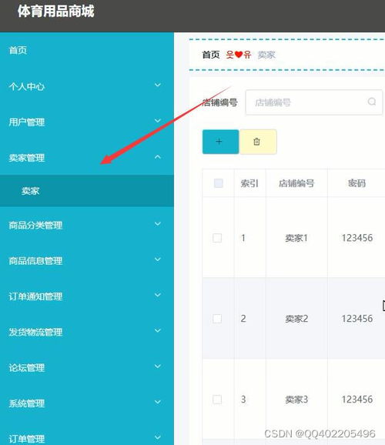Expand the 商品分类管理 chevron
This screenshot has height=445, width=385.
[158, 224]
